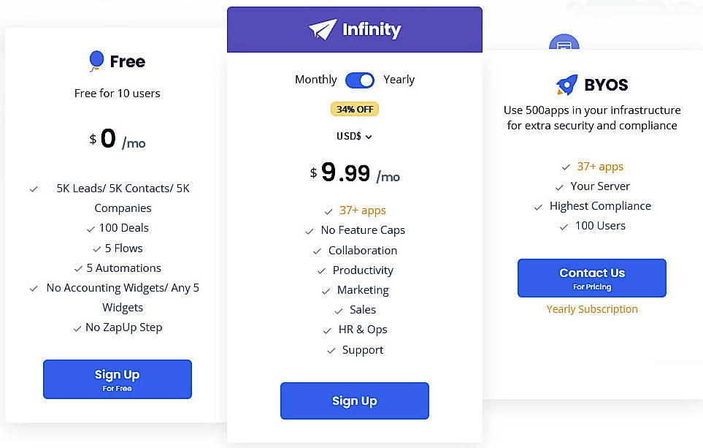Click the paper plane Infinity icon
703x448 pixels.
(322, 30)
